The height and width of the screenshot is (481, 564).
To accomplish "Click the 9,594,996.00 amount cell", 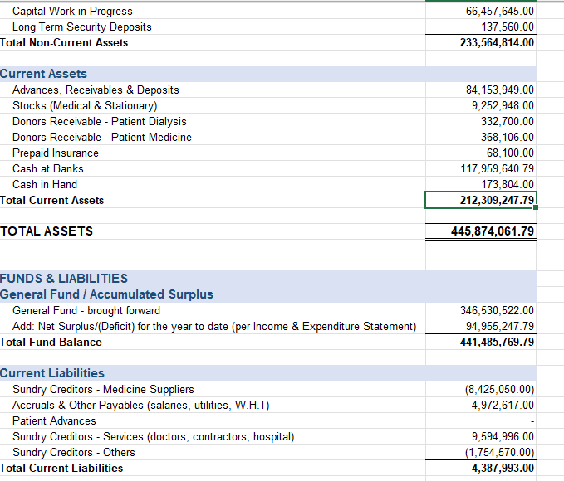I will 481,436.
